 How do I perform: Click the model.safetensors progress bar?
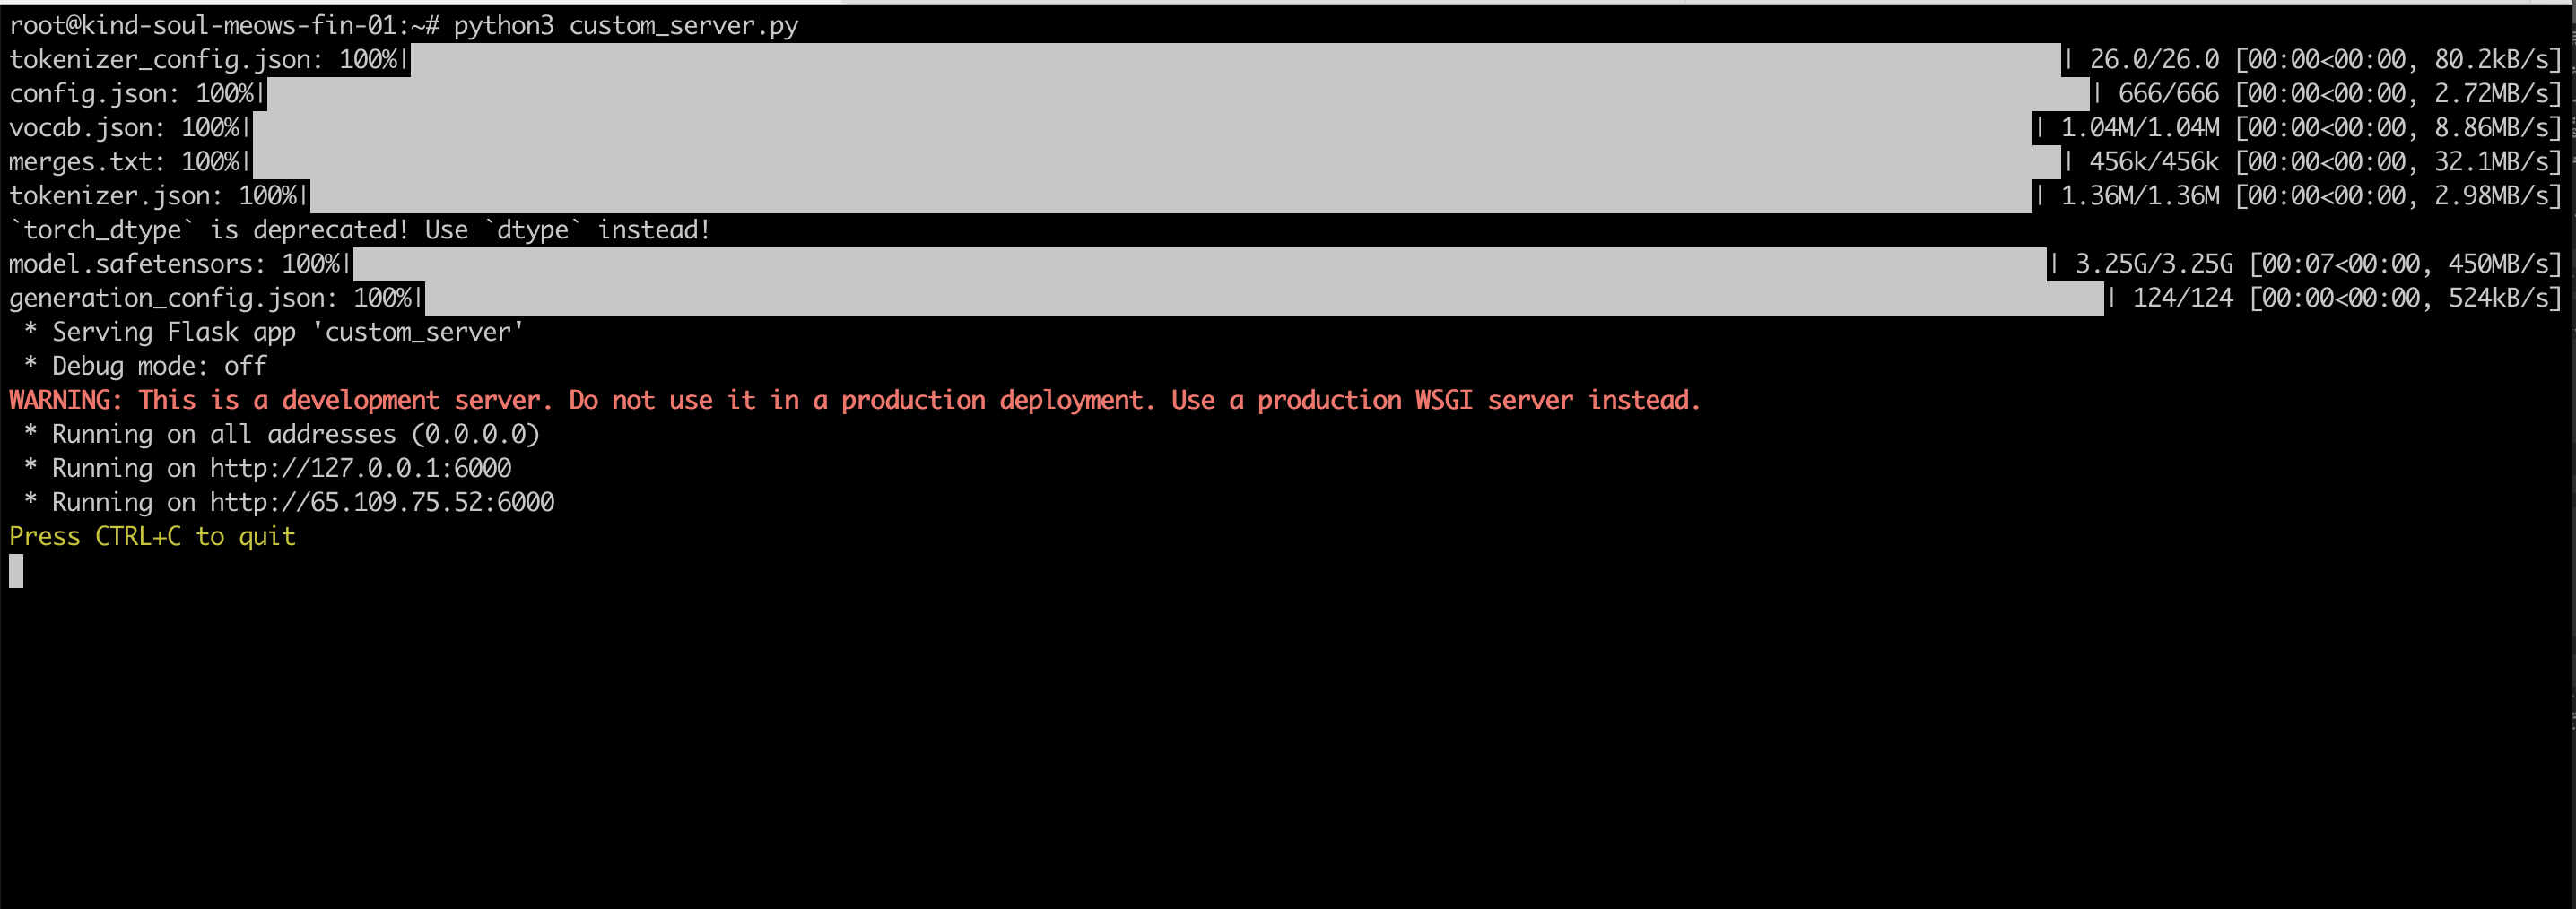coord(1199,264)
